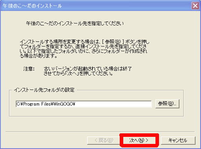Click the instruction line starting インストールする場所を変更する場合は
This screenshot has width=201, height=149.
click(85, 42)
